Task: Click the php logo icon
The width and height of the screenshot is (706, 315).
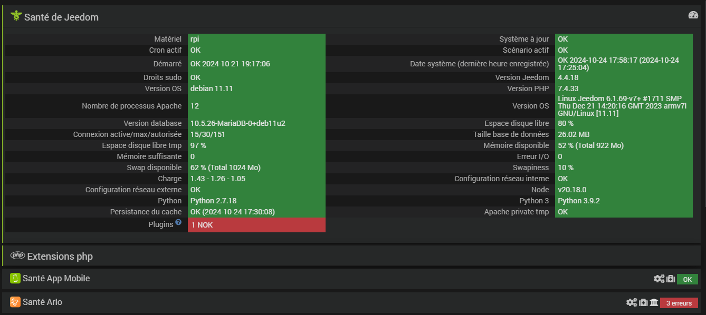Action: click(x=18, y=256)
